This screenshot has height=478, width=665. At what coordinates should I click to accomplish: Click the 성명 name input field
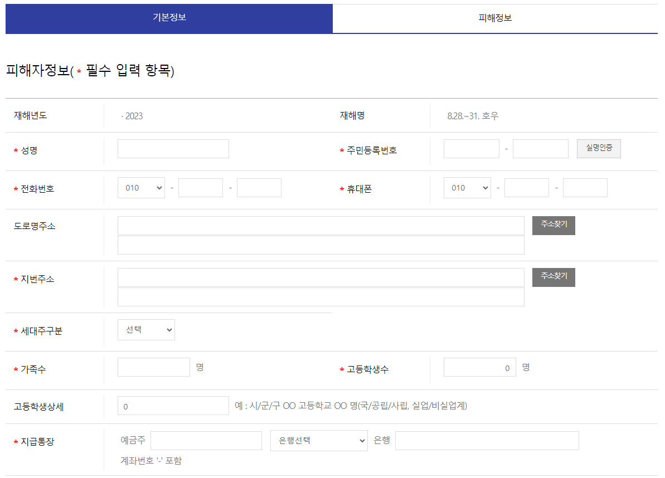pos(173,148)
